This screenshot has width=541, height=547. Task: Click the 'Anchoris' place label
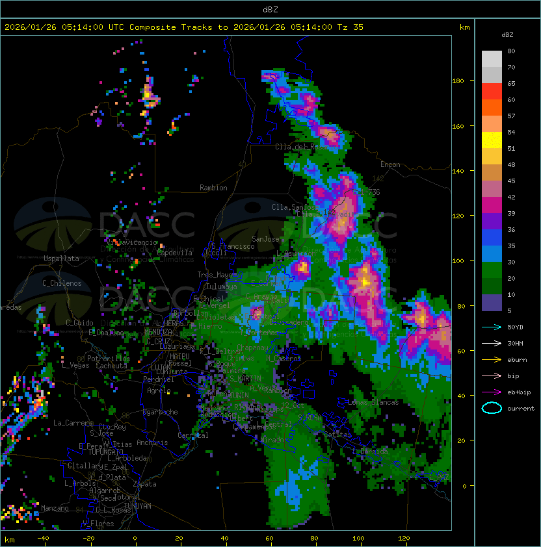[152, 442]
